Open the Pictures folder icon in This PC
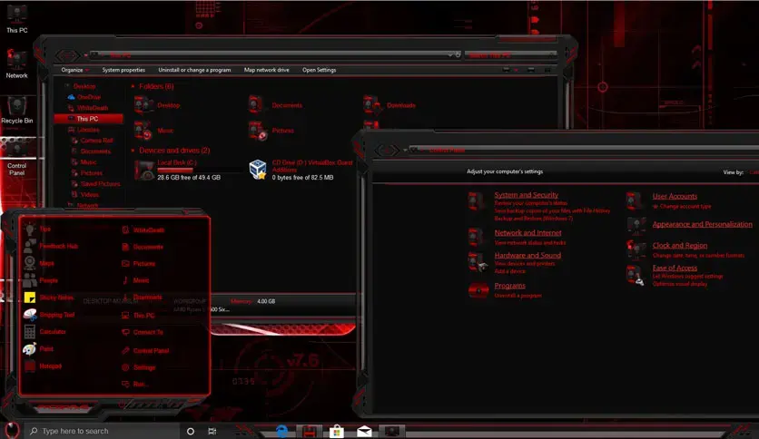Image resolution: width=759 pixels, height=439 pixels. 257,131
